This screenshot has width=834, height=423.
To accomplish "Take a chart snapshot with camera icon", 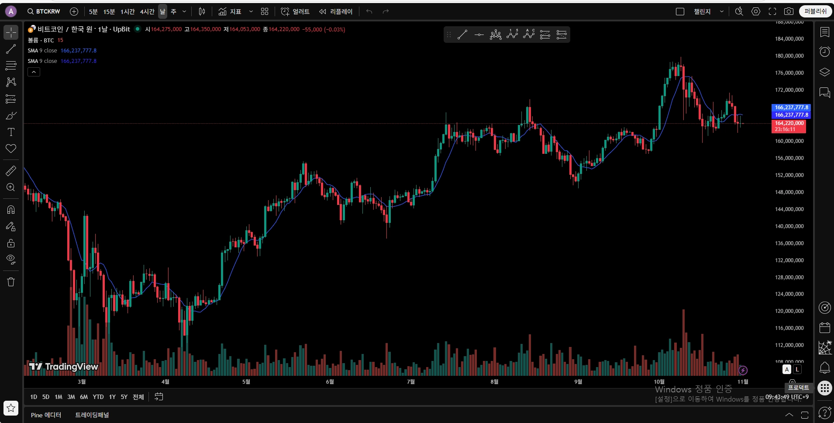I will click(x=789, y=11).
